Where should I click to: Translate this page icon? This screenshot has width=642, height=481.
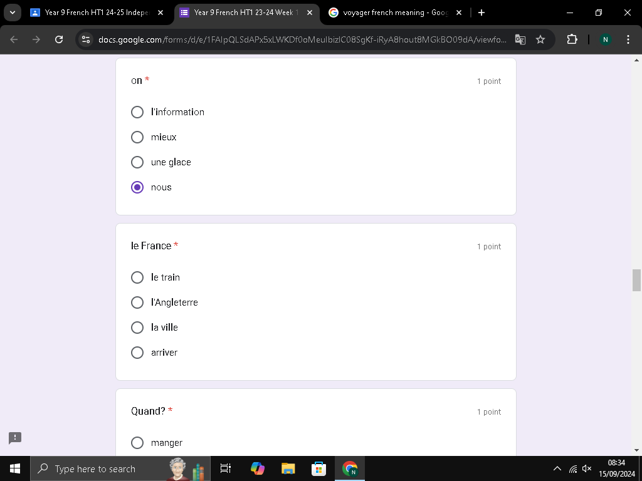[x=520, y=39]
